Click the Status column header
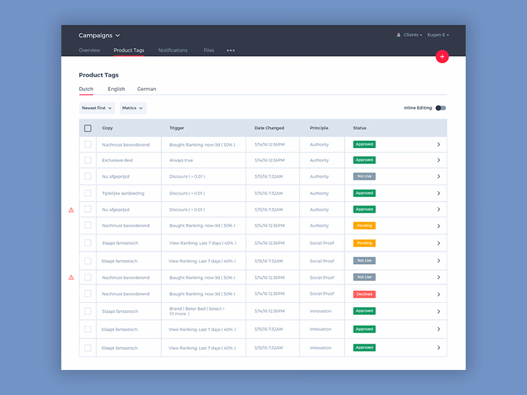The width and height of the screenshot is (527, 395). click(x=360, y=128)
